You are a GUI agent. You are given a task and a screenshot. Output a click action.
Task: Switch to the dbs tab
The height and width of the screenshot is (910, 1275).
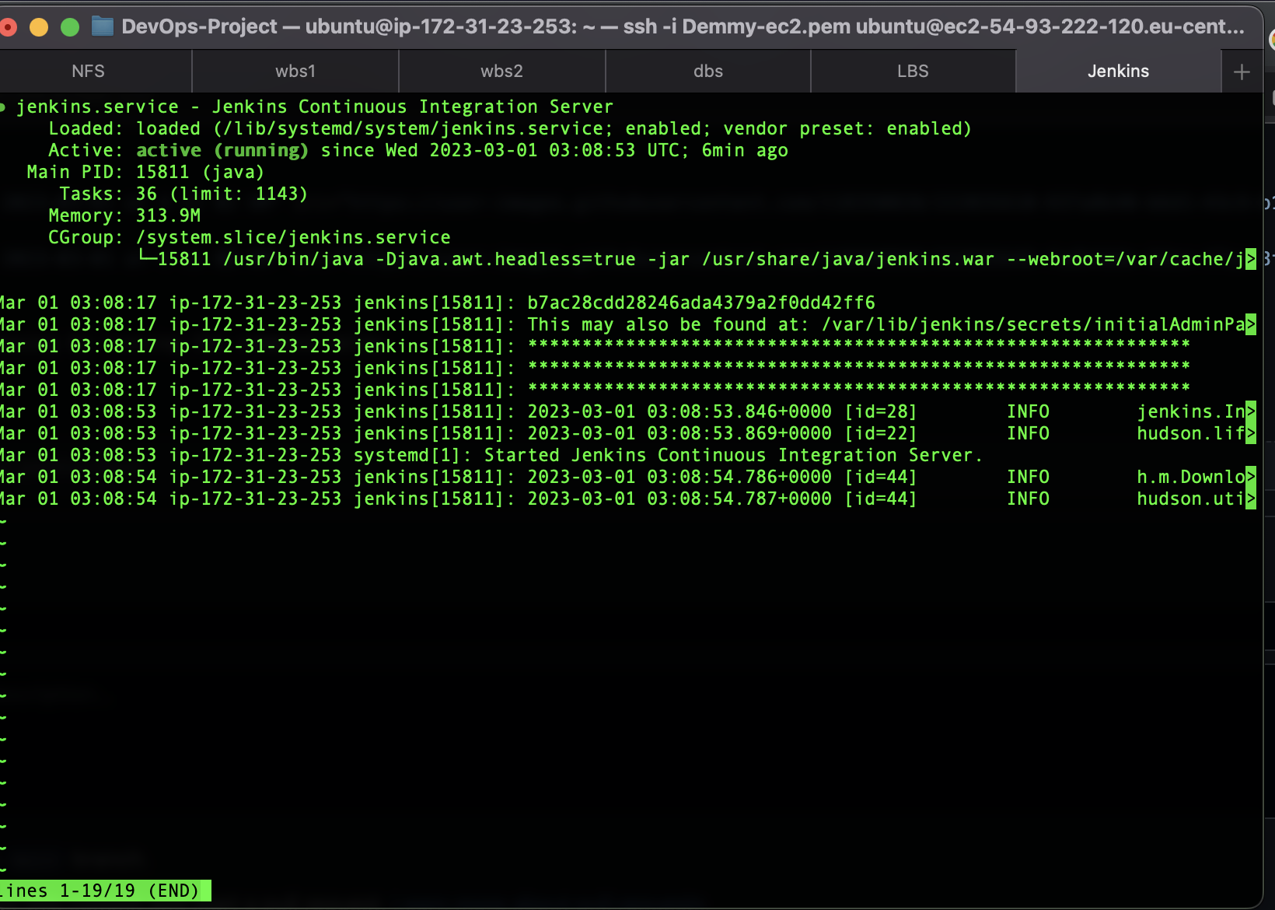[x=708, y=71]
